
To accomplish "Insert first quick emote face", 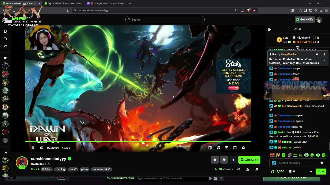I will coord(272,155).
